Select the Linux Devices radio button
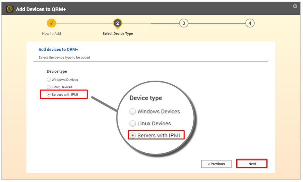 (x=49, y=87)
